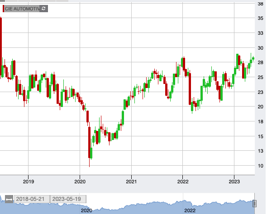Click the 10 price label on y-axis
This screenshot has width=267, height=214.
pyautogui.click(x=261, y=166)
